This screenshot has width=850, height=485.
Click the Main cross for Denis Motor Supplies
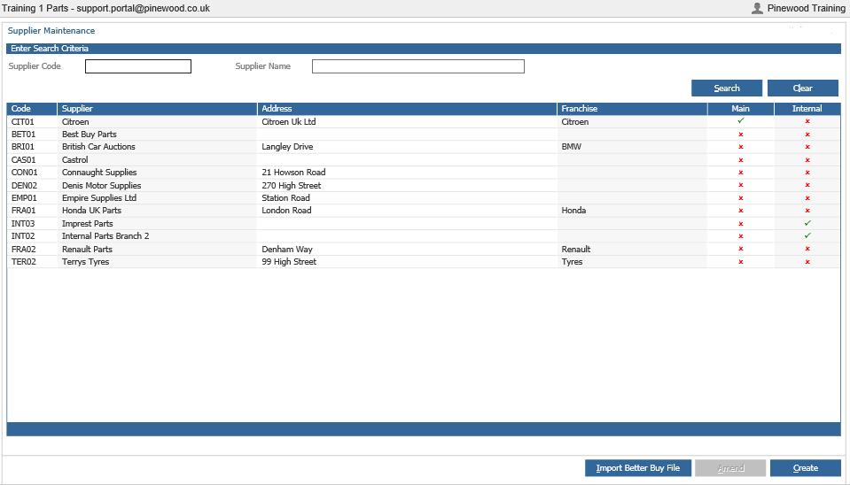[740, 185]
